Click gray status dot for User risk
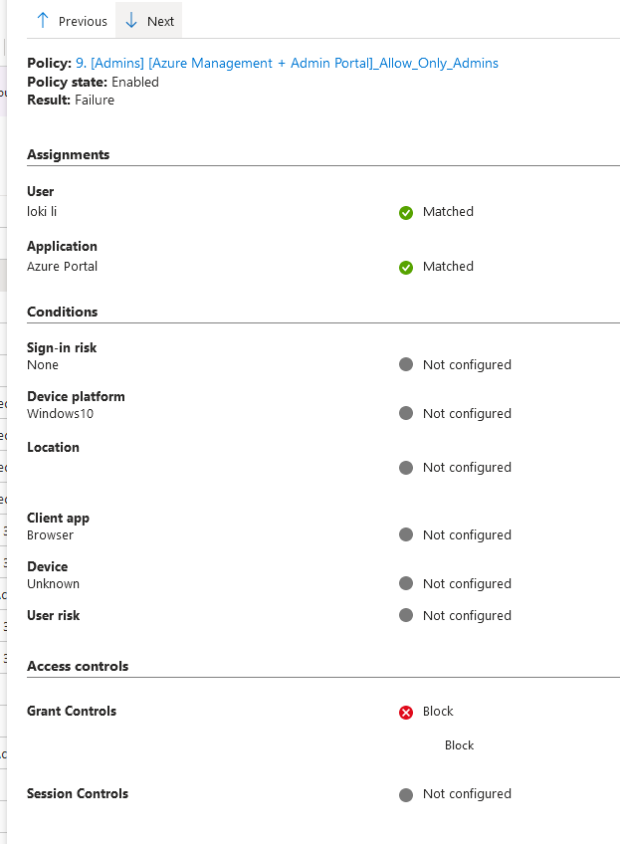The image size is (620, 844). tap(406, 615)
